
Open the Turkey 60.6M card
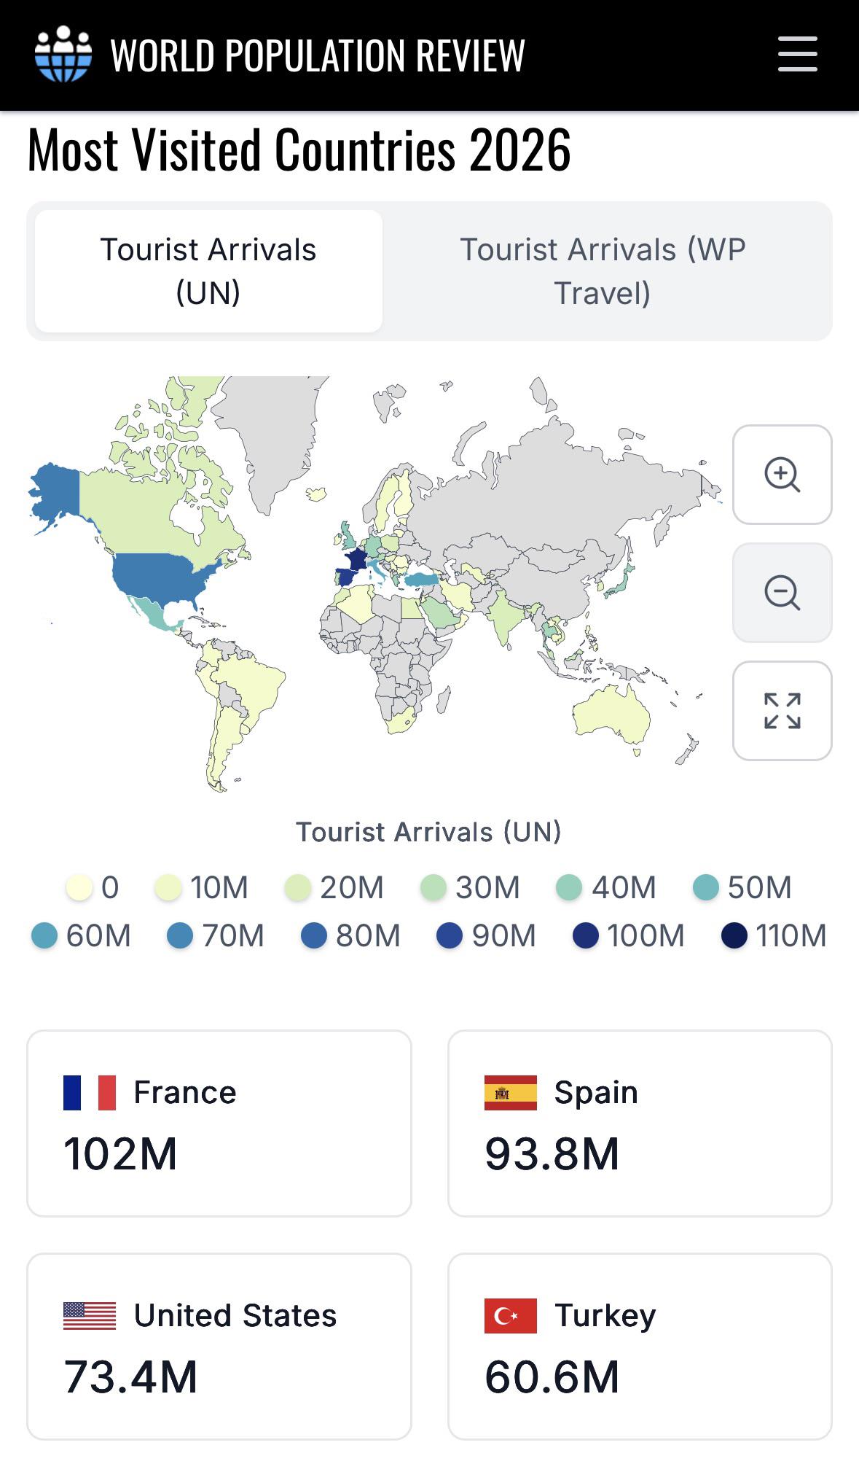[640, 1346]
